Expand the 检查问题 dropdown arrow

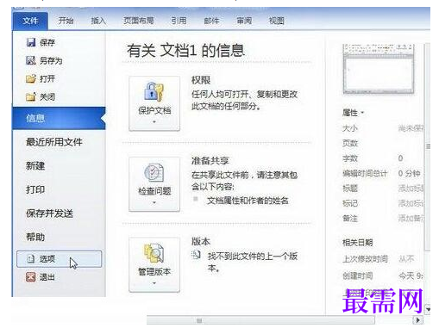click(x=154, y=202)
